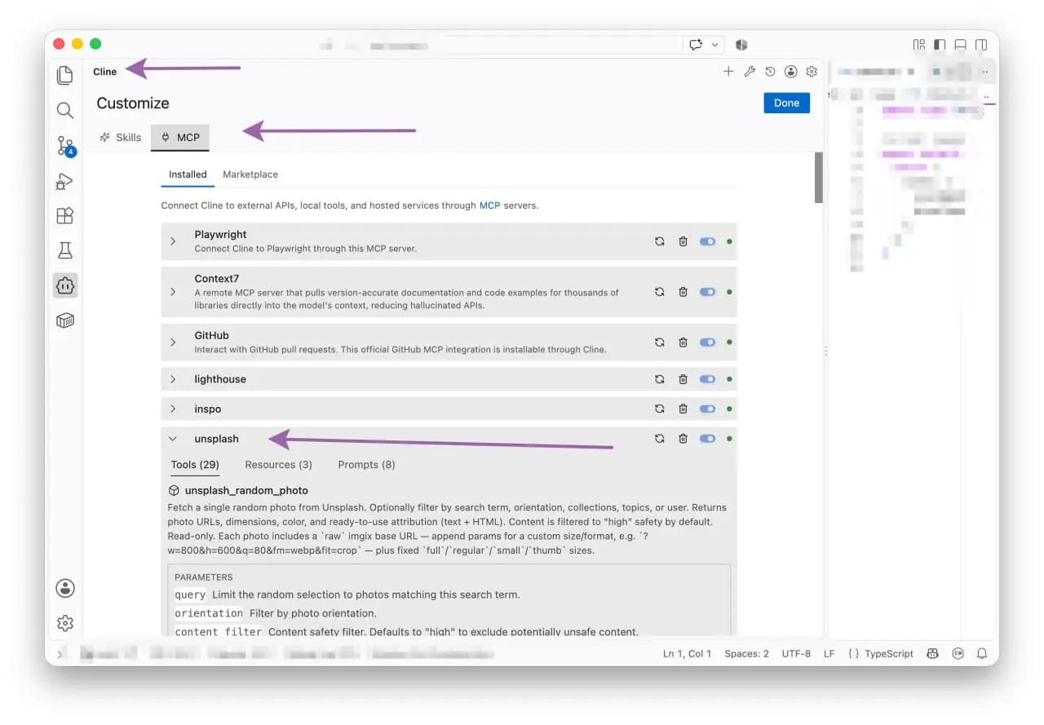Restart the GitHub MCP server
The width and height of the screenshot is (1044, 725).
pyautogui.click(x=660, y=343)
